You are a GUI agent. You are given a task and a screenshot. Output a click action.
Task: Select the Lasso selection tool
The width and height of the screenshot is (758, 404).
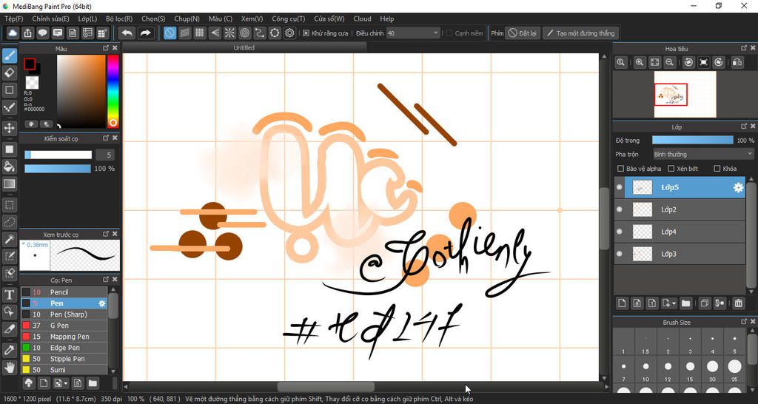[9, 222]
